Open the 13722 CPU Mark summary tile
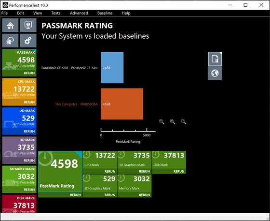Screen dimensions: 270x221 (100, 160)
